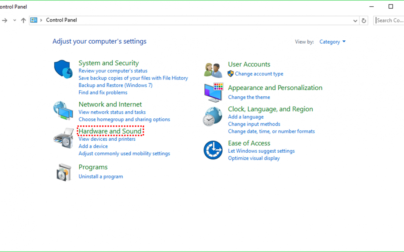Click Optimize visual display
This screenshot has height=252, width=404.
click(254, 158)
